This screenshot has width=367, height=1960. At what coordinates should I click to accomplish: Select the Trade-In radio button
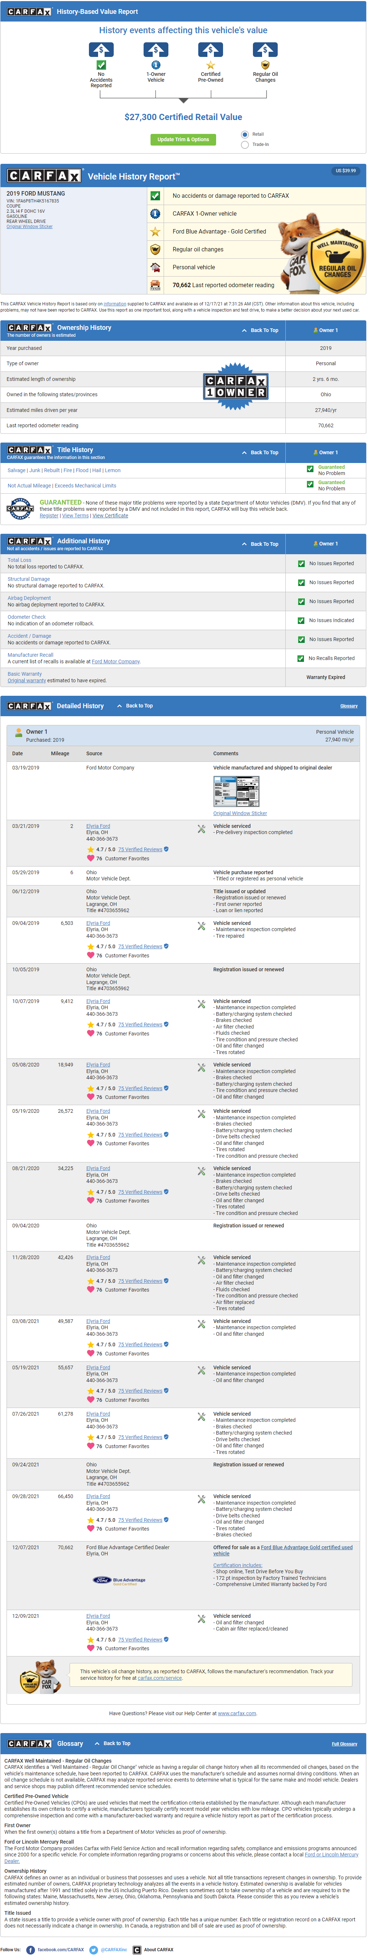pos(245,144)
